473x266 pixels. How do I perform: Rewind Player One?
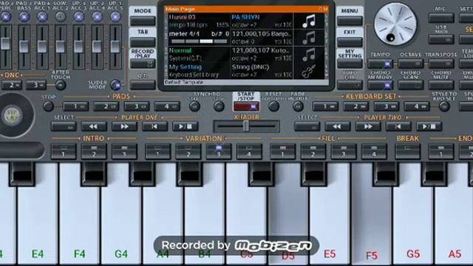[x=94, y=126]
